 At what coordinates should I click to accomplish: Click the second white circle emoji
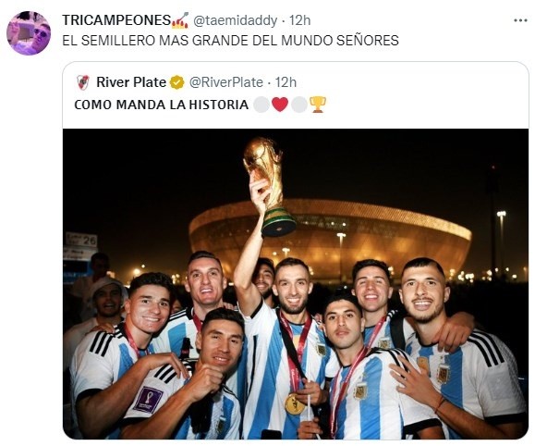point(299,105)
